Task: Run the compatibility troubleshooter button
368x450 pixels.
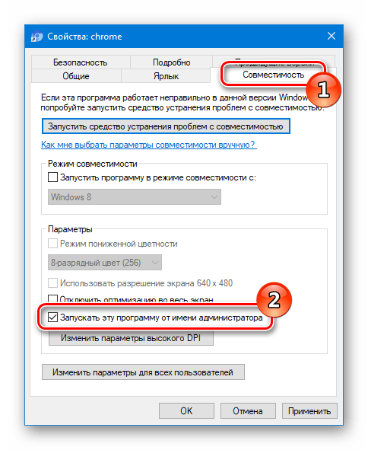Action: 166,126
